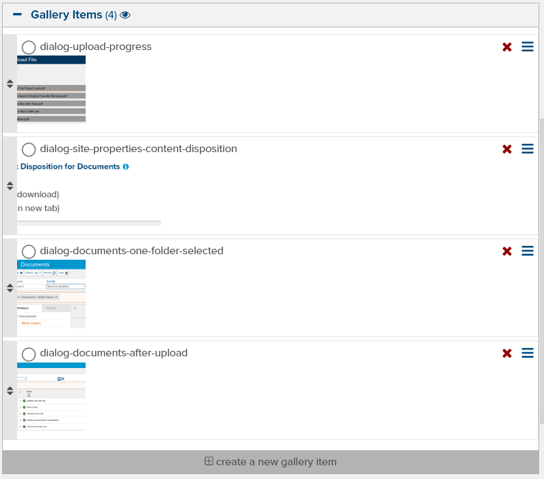544x479 pixels.
Task: Click reorder arrows on dialog-documents-after-upload row
Action: point(10,391)
